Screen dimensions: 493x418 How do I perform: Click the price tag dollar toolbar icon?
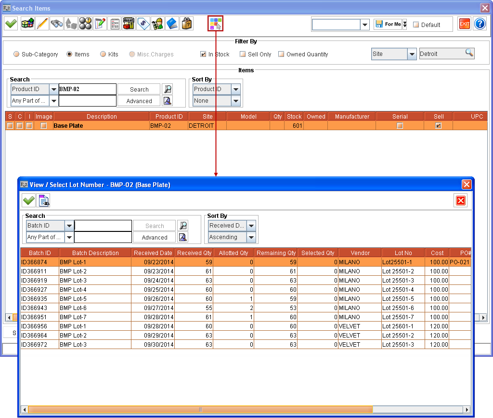pos(143,23)
